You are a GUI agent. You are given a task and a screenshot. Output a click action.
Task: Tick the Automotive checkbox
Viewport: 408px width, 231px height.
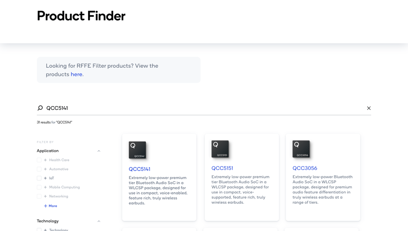39,169
